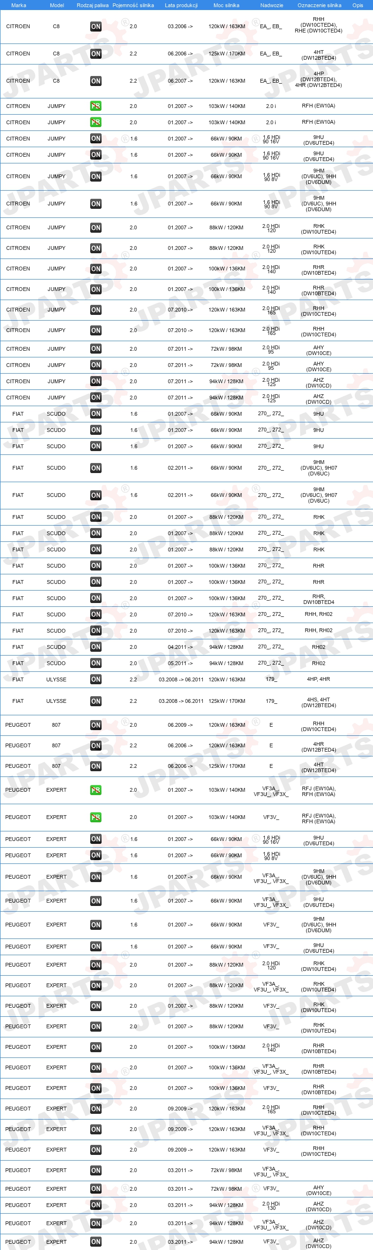
Task: Click ON icon in Expert 100kW VF3V_ row
Action: [96, 1088]
